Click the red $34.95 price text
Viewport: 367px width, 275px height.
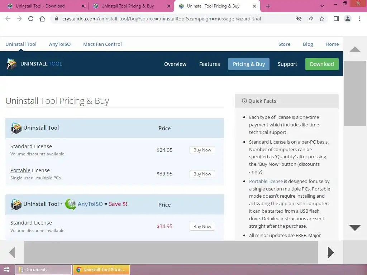tap(165, 226)
